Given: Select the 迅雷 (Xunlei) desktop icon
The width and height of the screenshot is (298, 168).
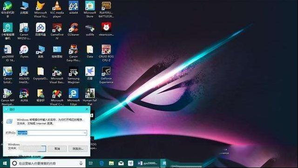Looking at the screenshot, I should [x=90, y=74].
